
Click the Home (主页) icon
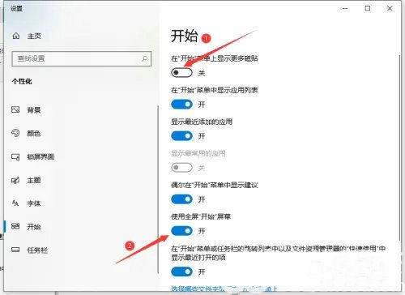tap(16, 36)
